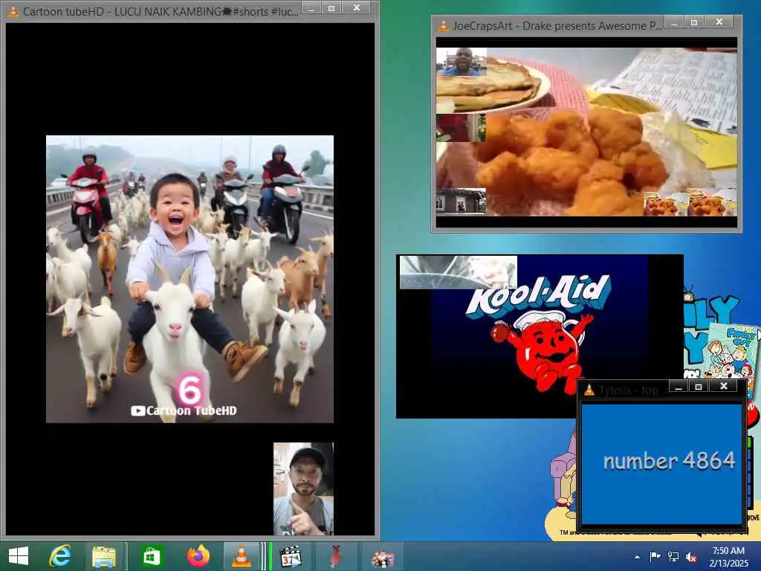
Task: Launch Internet Explorer from the taskbar
Action: pyautogui.click(x=60, y=556)
